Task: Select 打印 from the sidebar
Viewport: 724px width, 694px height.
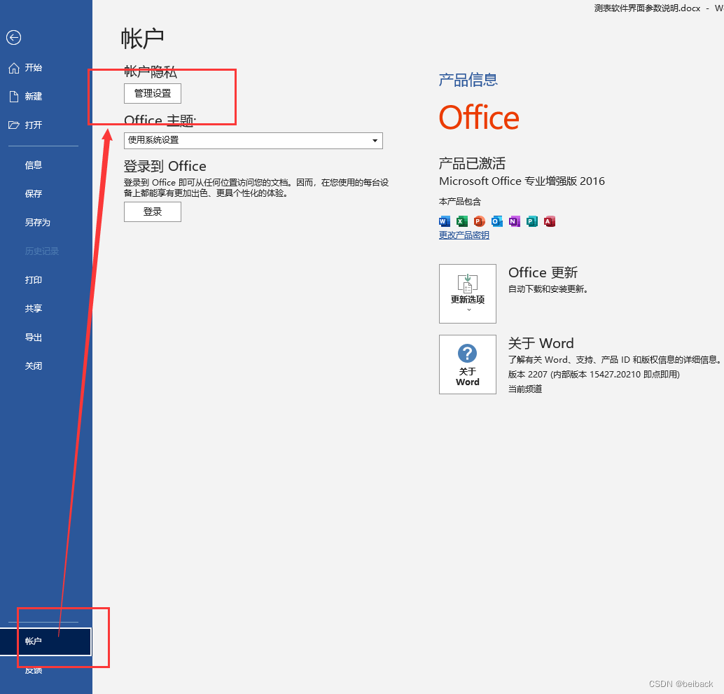Action: (x=33, y=279)
